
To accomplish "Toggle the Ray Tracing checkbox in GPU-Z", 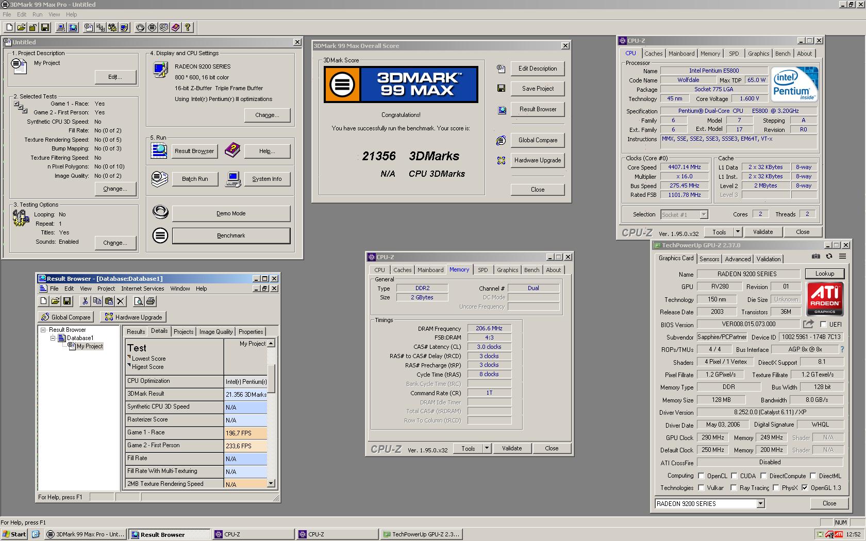I will pos(734,487).
